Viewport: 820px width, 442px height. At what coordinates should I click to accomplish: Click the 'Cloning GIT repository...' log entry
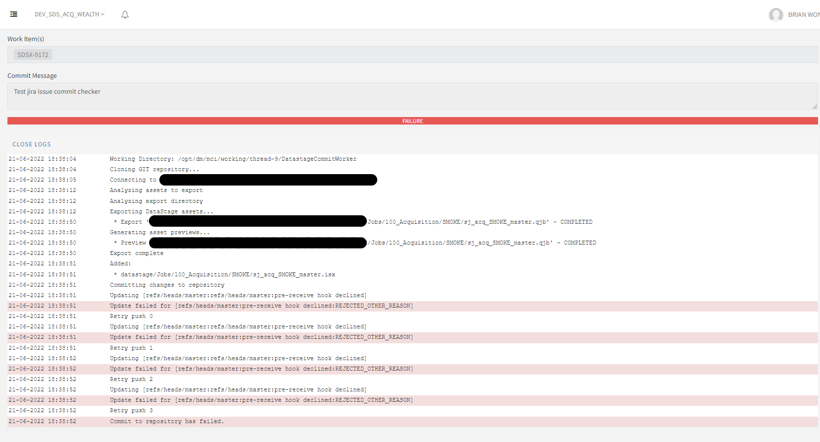point(154,170)
